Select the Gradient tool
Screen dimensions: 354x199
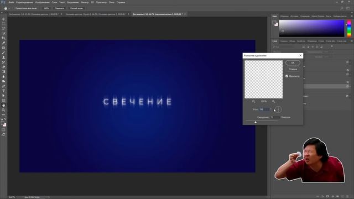point(3,72)
